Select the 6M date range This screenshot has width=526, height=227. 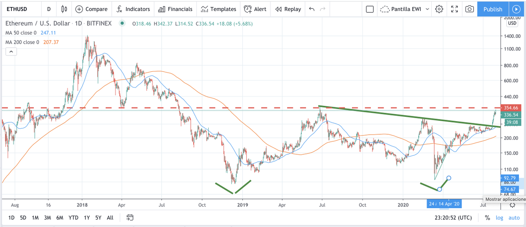[60, 217]
